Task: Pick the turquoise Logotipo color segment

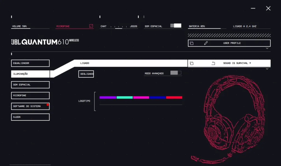Action: click(125, 97)
